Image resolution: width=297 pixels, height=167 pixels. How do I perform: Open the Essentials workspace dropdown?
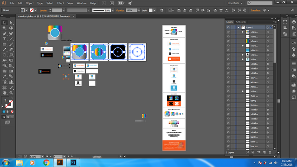pyautogui.click(x=235, y=3)
